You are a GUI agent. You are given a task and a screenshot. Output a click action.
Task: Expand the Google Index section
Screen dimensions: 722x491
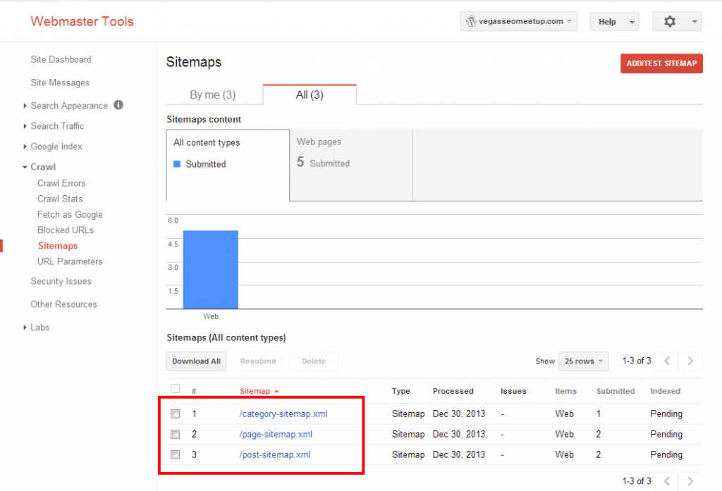click(x=25, y=147)
